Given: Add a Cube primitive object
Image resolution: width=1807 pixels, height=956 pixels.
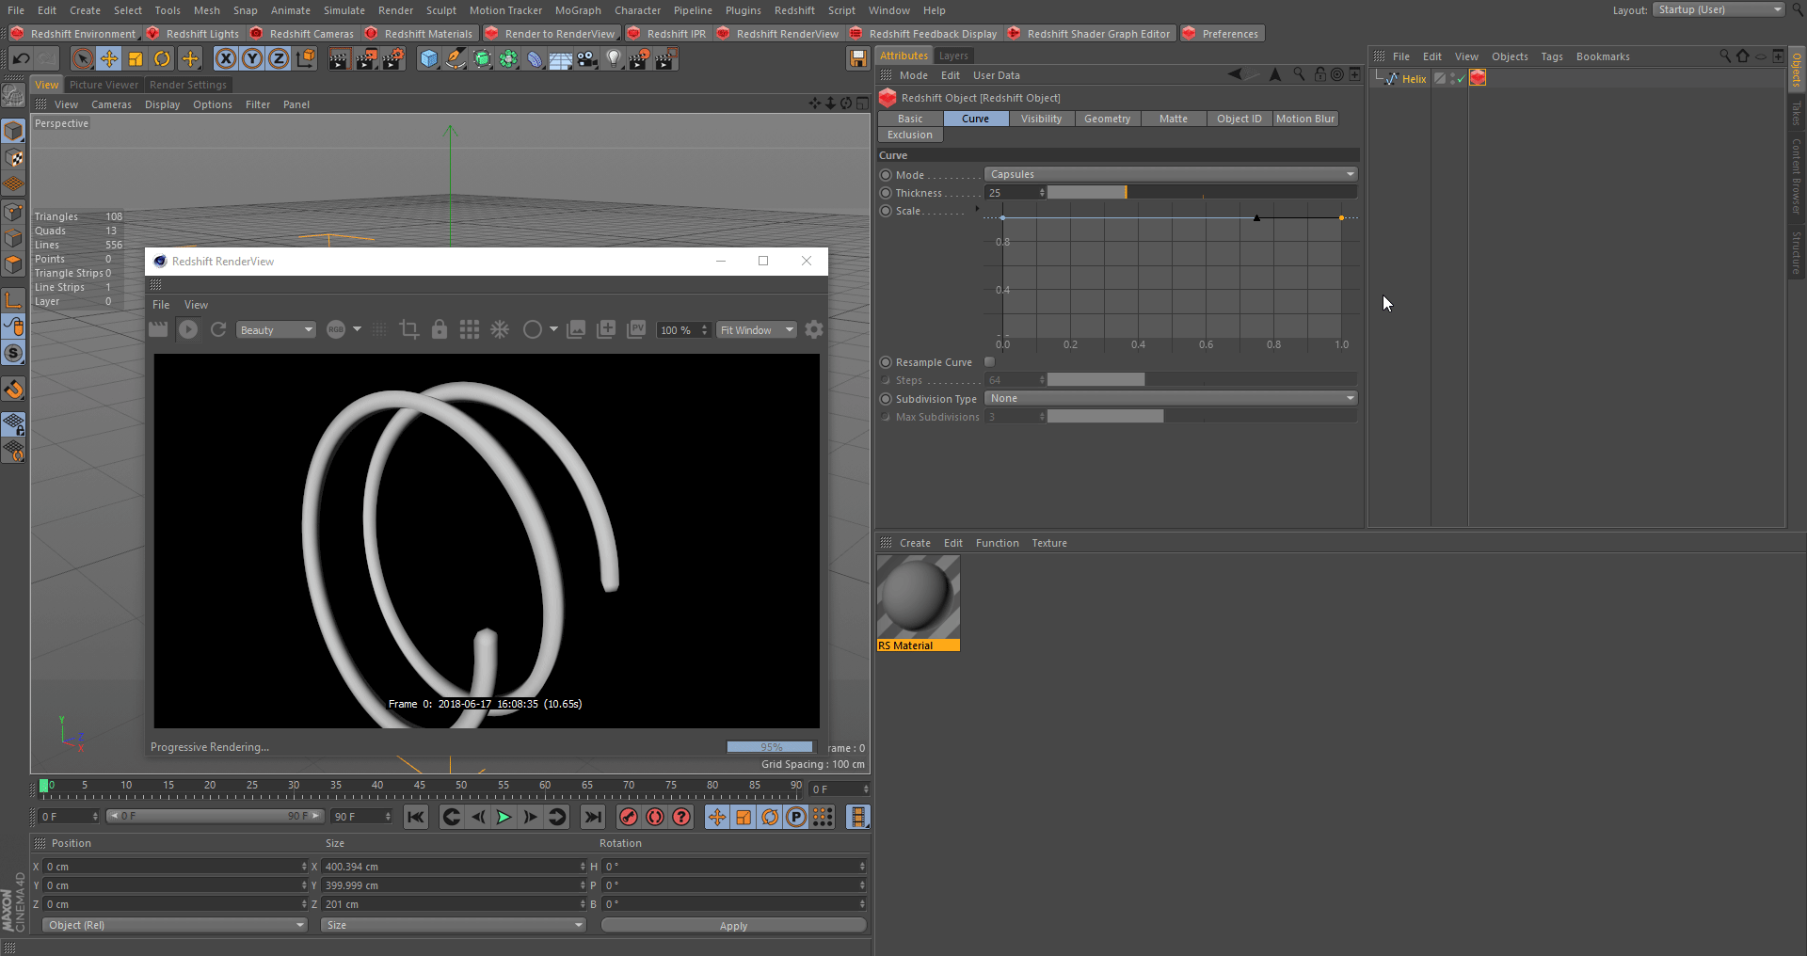Looking at the screenshot, I should click(429, 59).
